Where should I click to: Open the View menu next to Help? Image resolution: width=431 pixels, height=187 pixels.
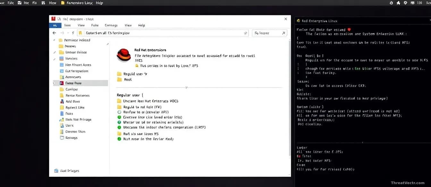tap(128, 25)
